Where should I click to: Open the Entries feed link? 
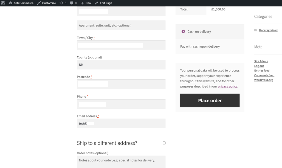tap(262, 70)
